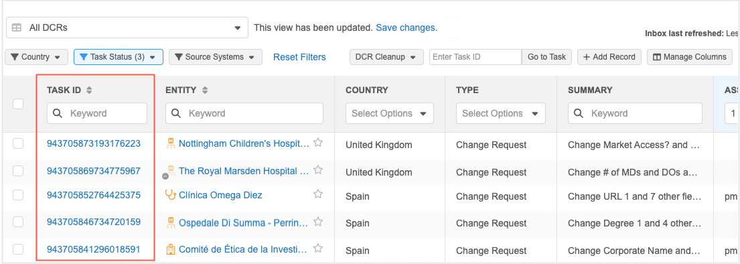Star the Royal Marsden Hospital record

tap(318, 170)
